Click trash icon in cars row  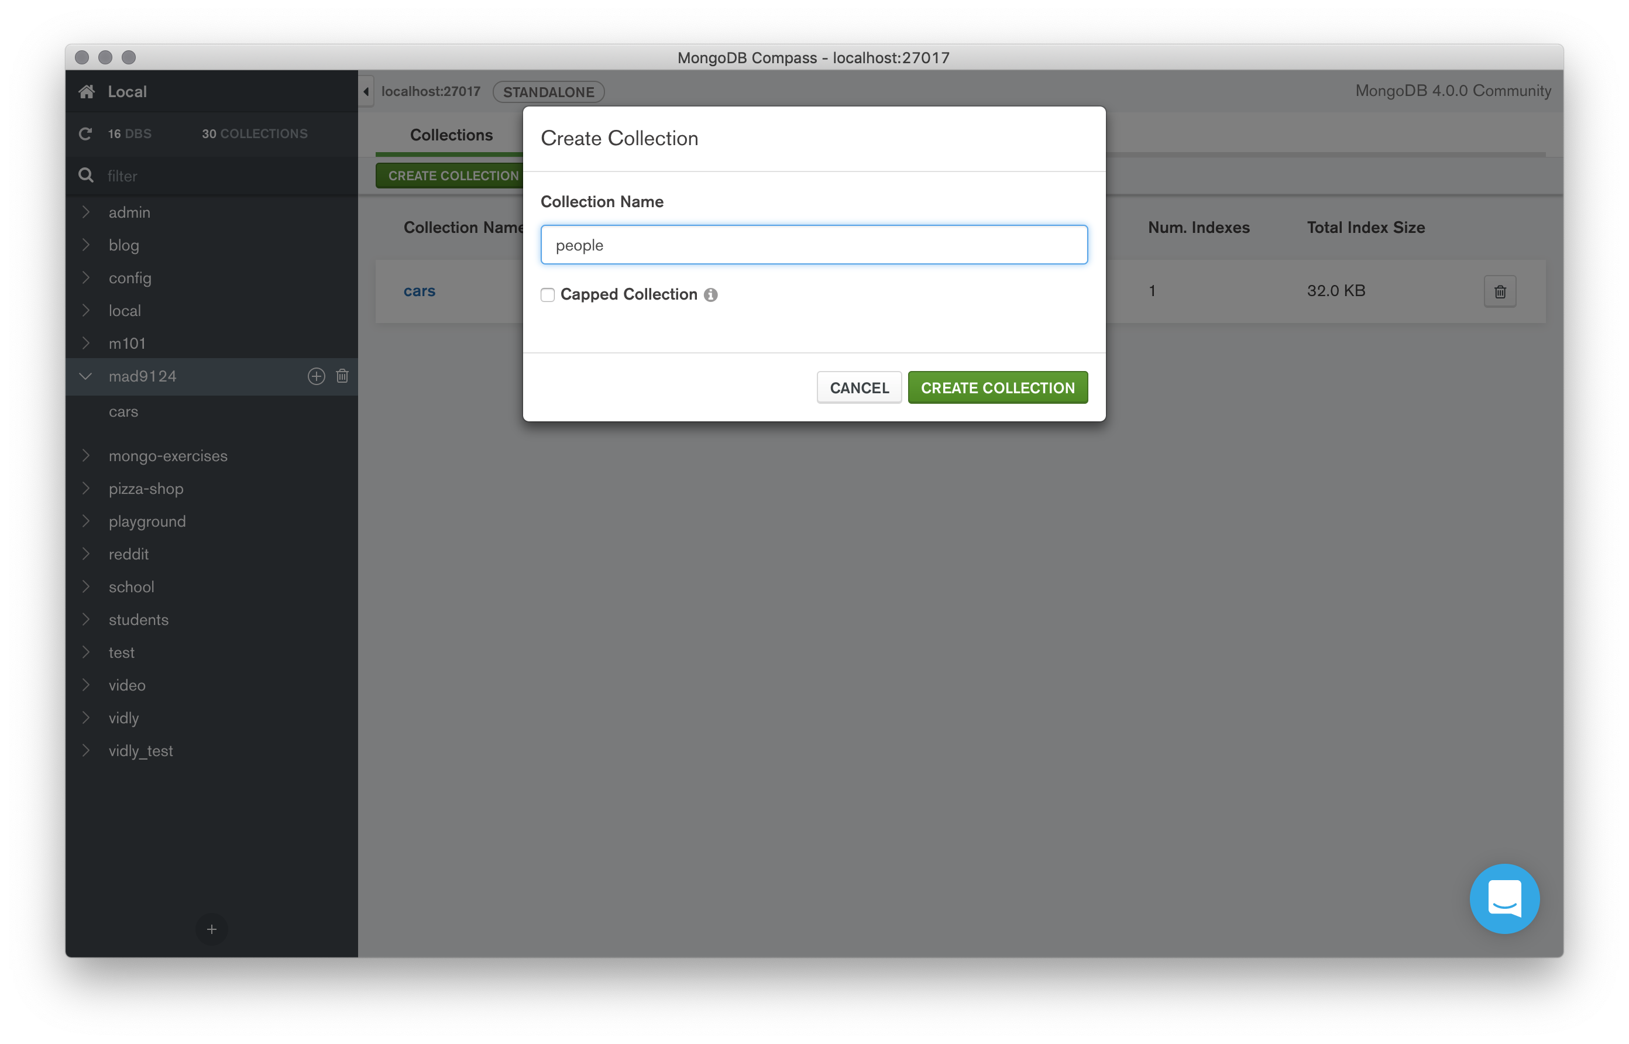(1500, 291)
